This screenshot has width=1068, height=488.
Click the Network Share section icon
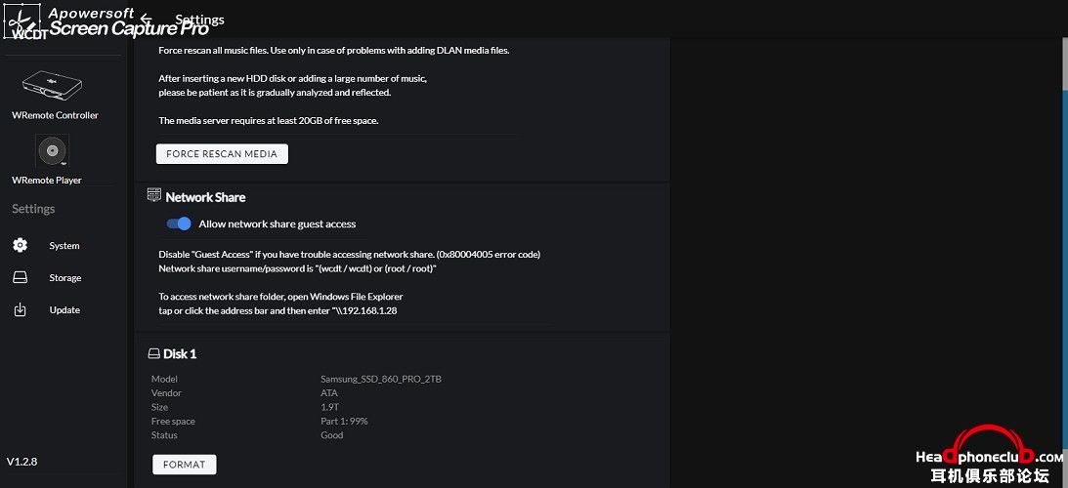click(154, 195)
